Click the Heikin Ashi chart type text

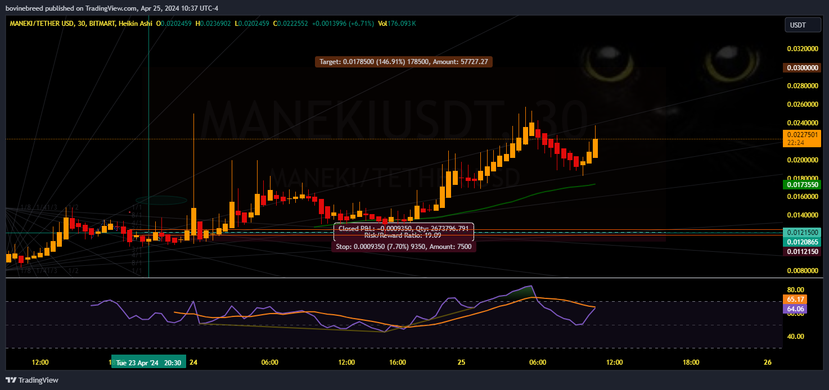136,24
